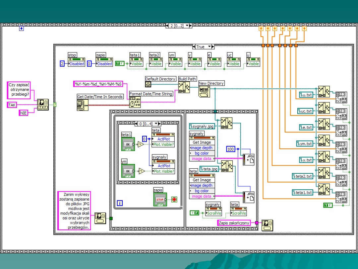This screenshot has width=358, height=269.
Task: Select the numeric constant 100
Action: pos(231,149)
